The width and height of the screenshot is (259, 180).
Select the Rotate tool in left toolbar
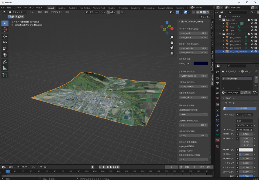[x=5, y=42]
